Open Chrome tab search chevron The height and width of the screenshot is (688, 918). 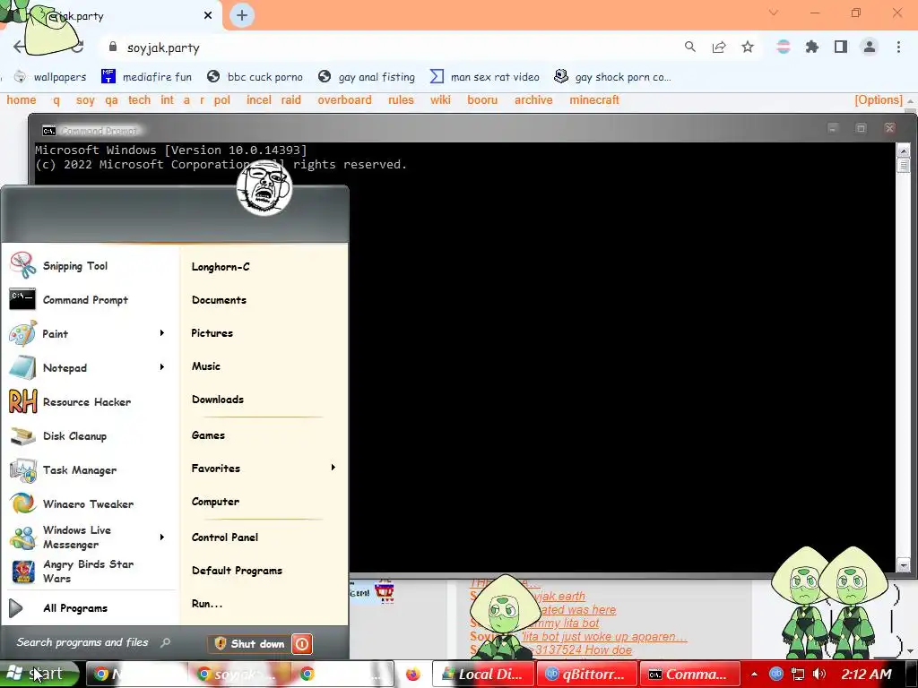(774, 13)
